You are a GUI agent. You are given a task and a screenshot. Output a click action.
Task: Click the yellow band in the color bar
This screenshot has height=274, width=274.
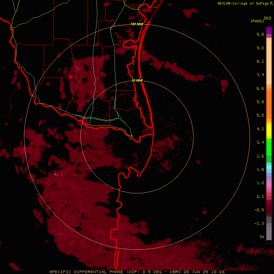pos(269,130)
